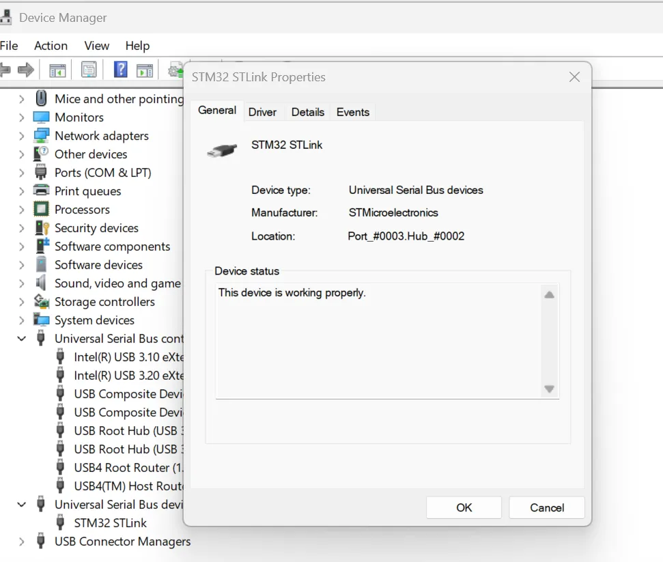The width and height of the screenshot is (663, 562).
Task: Click Show/Hide Console Tree toolbar icon
Action: coord(57,70)
